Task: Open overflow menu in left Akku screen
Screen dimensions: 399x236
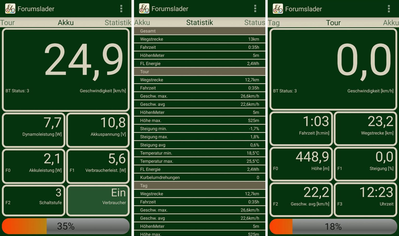Action: point(121,9)
